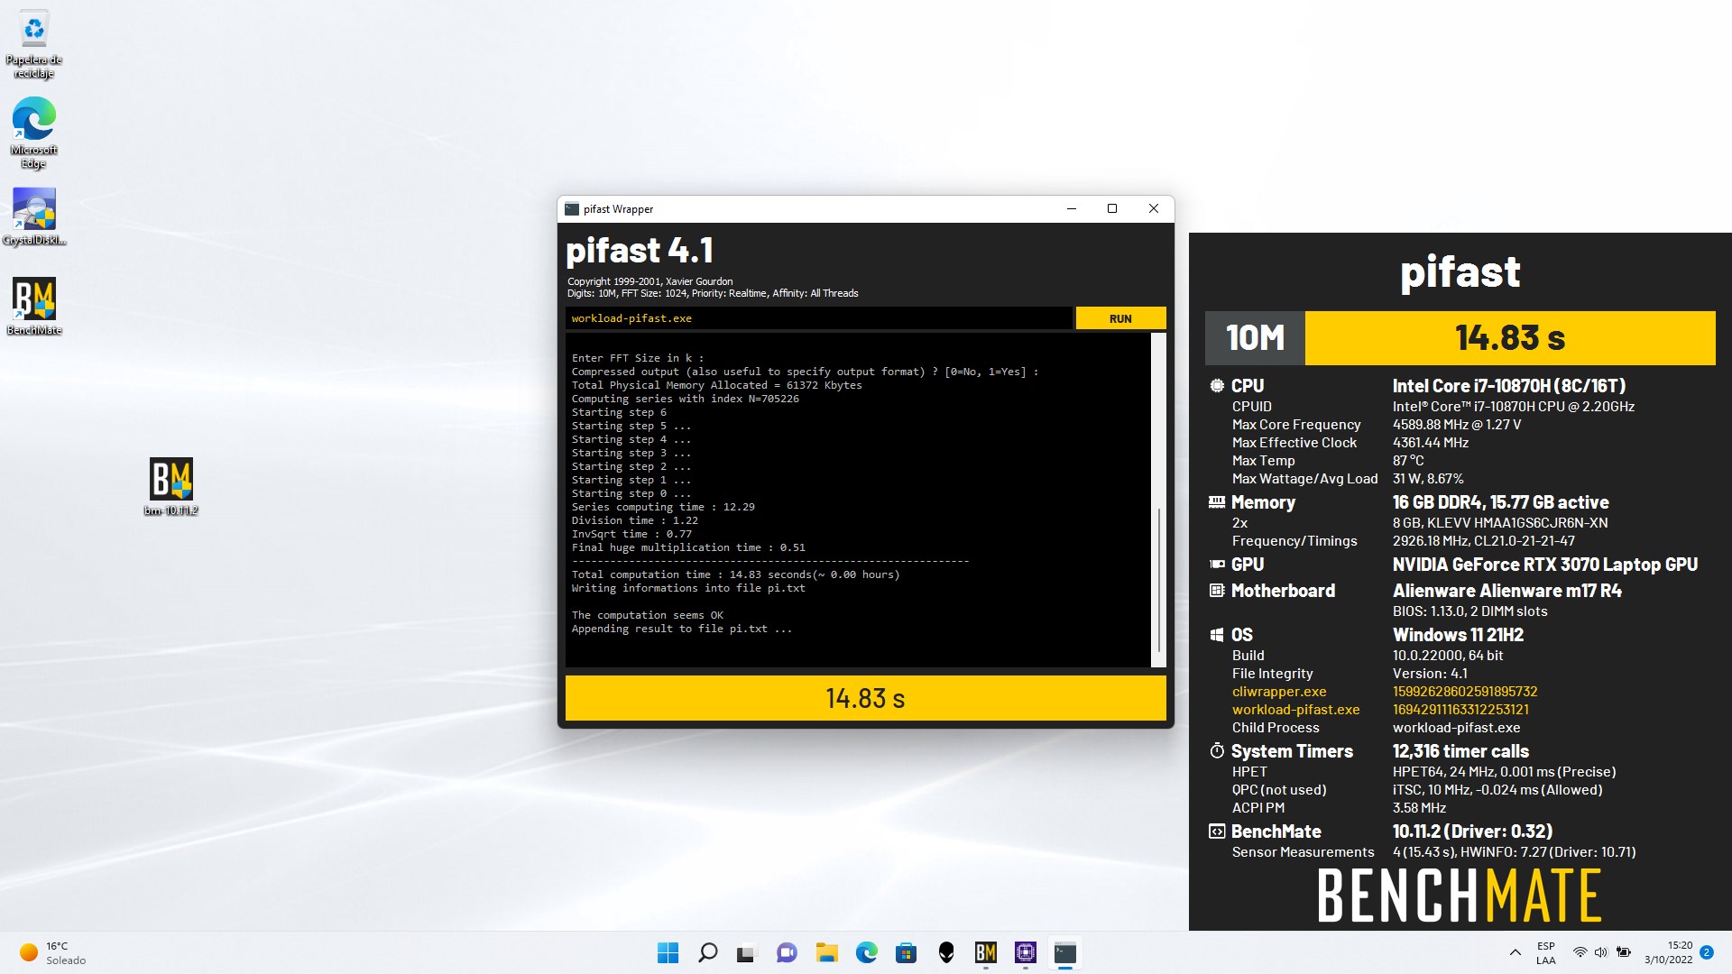Click the Alienware Alienware m17 R4 text
This screenshot has width=1732, height=974.
[1507, 591]
